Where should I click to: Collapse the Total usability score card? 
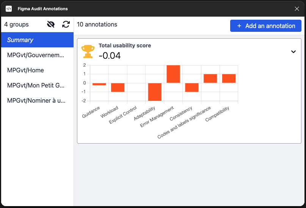tap(293, 52)
